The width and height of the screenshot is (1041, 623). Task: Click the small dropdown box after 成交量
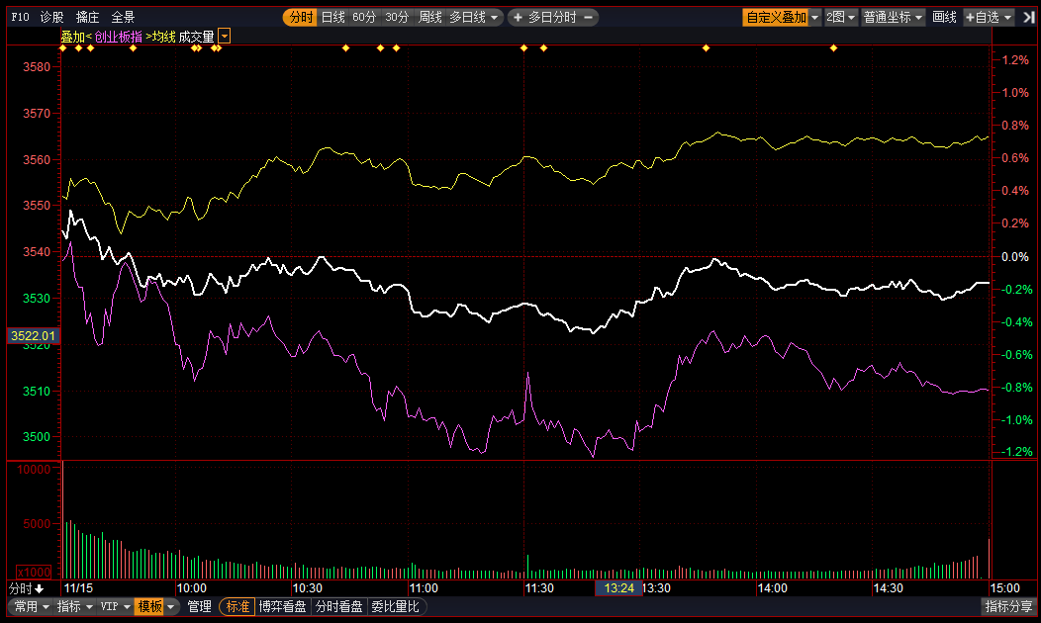coord(225,37)
